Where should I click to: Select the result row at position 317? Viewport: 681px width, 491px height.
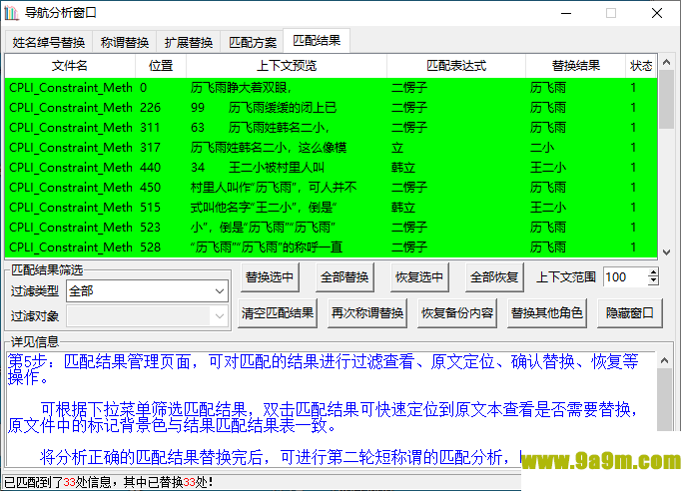click(331, 148)
